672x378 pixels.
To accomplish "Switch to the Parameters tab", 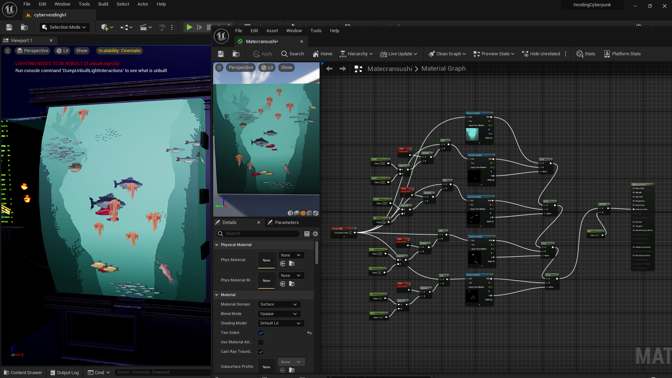I will (x=283, y=223).
